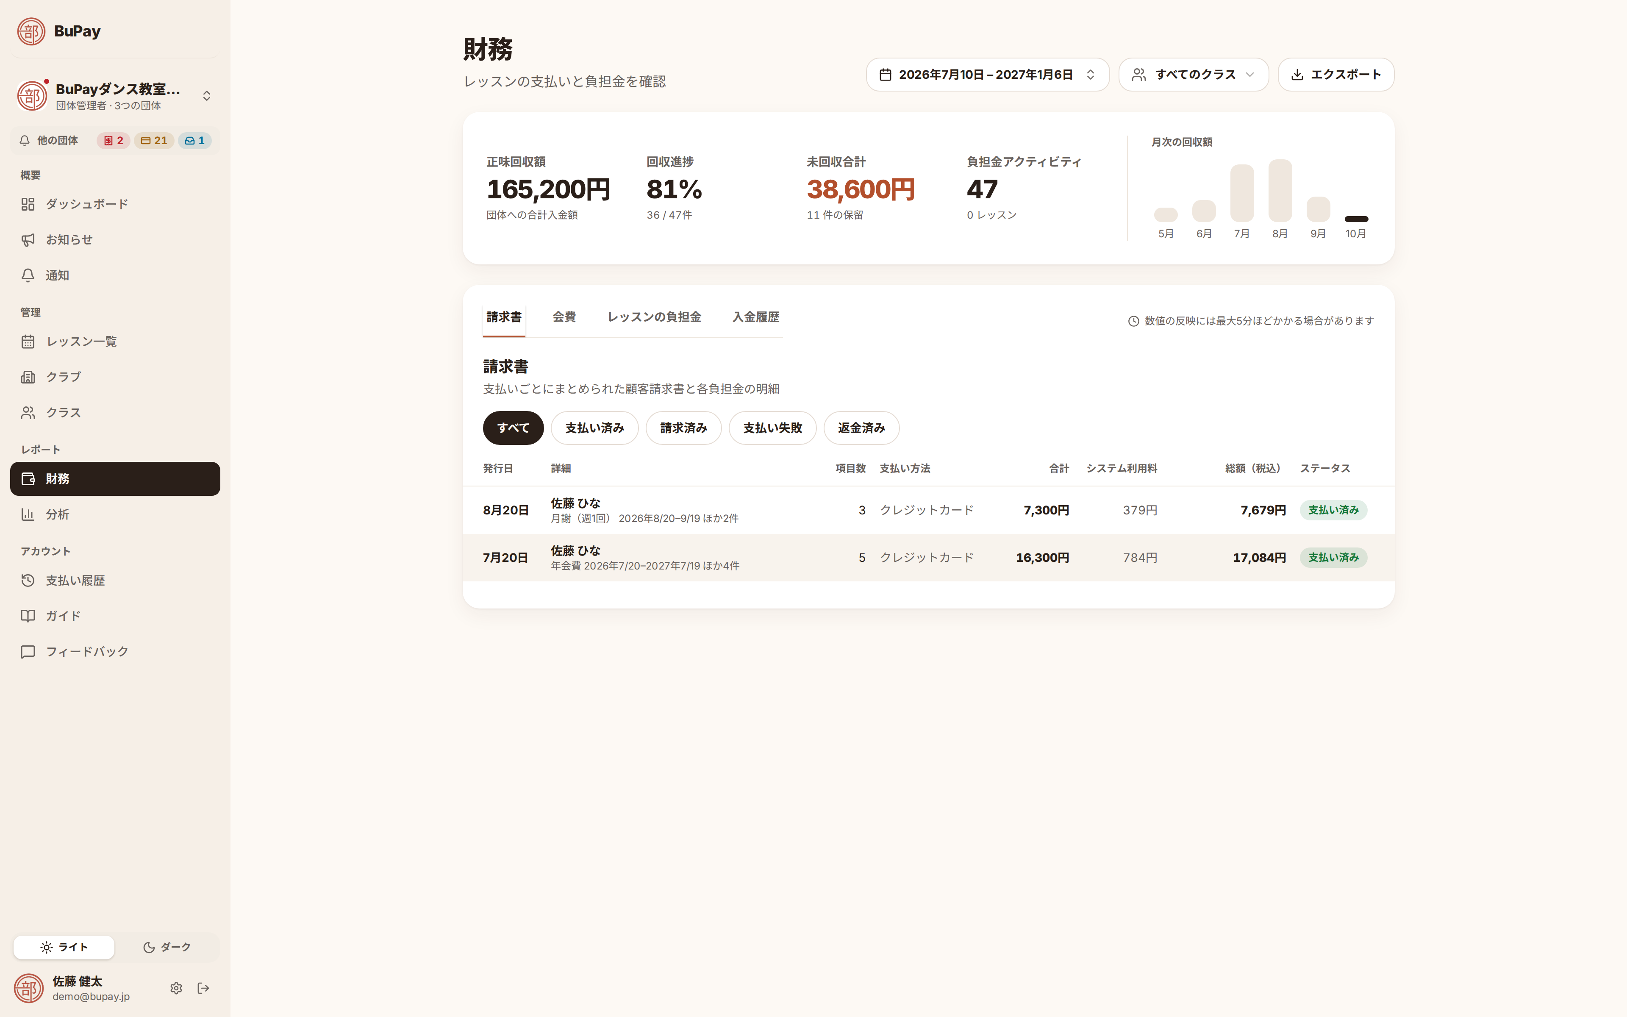Filter invoices by 支払い済み
1627x1017 pixels.
594,428
